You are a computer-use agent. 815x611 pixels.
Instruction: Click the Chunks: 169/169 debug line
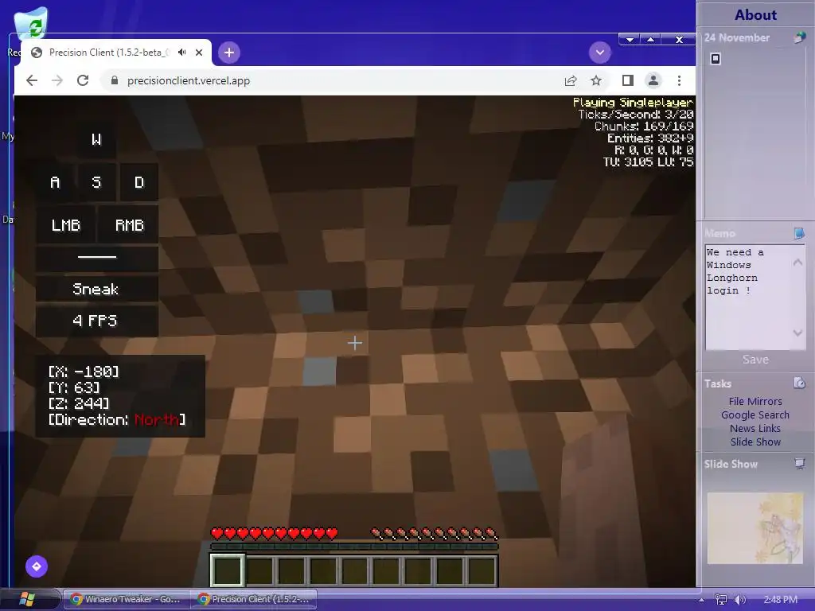pyautogui.click(x=644, y=126)
